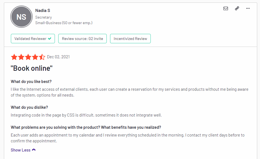This screenshot has width=260, height=159.
Task: Click the What do you like best? heading
Action: 31,82
